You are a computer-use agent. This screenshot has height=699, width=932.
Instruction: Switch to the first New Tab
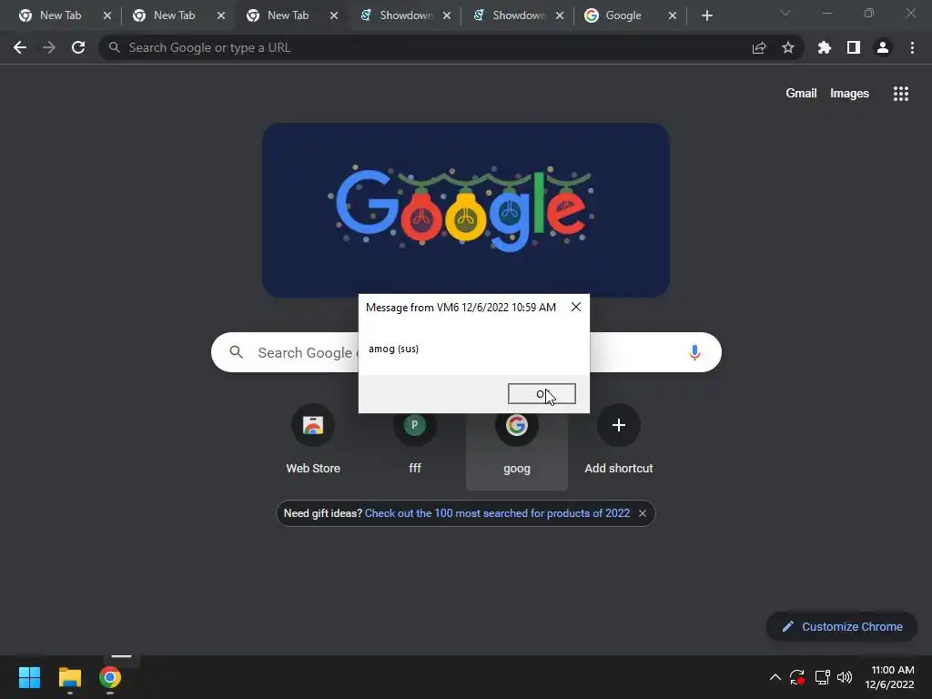coord(60,15)
